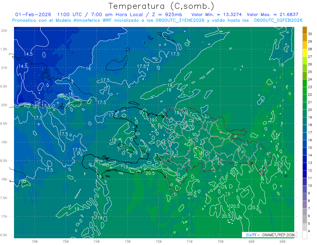
Task: Click colour-scale label 26
Action: tap(310, 64)
